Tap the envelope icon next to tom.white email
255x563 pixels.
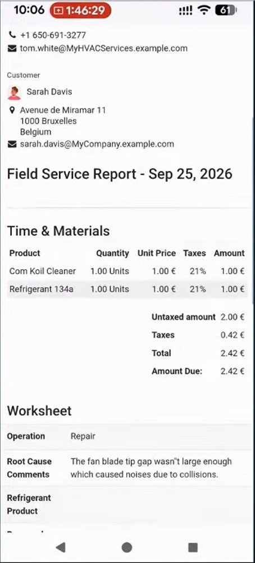click(12, 48)
